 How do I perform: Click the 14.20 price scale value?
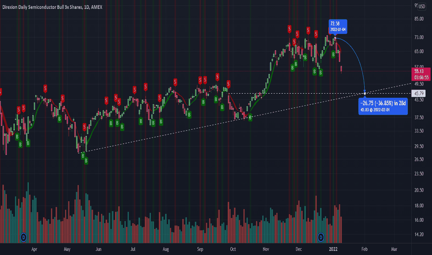pos(419,234)
